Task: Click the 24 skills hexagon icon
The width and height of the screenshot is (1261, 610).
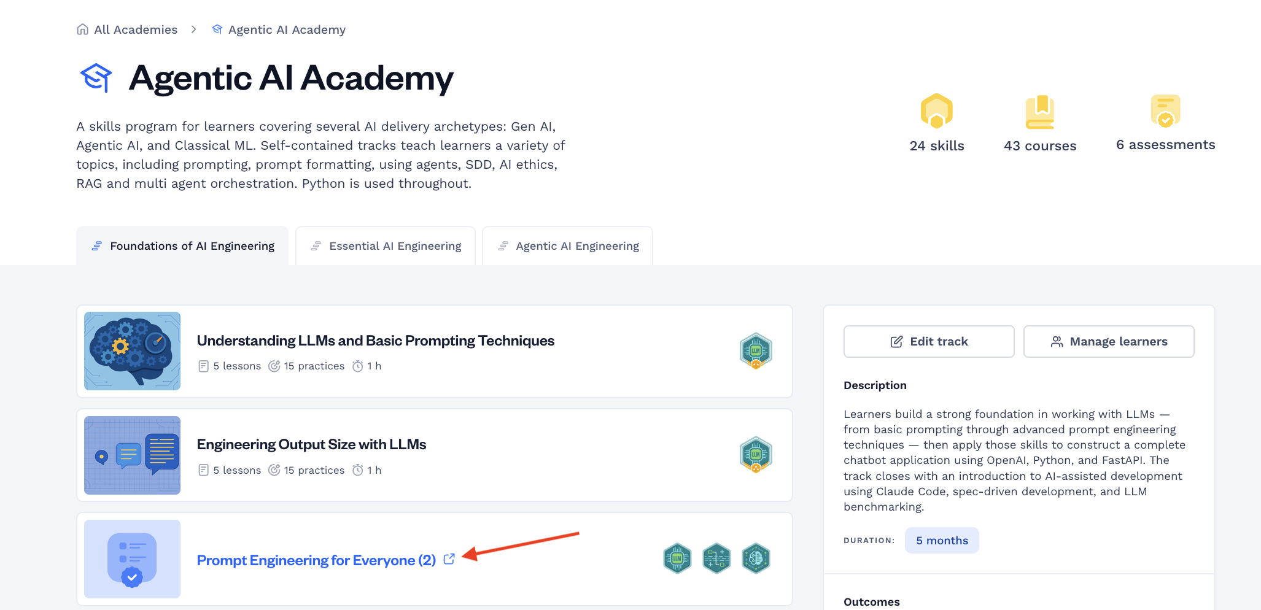Action: tap(936, 111)
